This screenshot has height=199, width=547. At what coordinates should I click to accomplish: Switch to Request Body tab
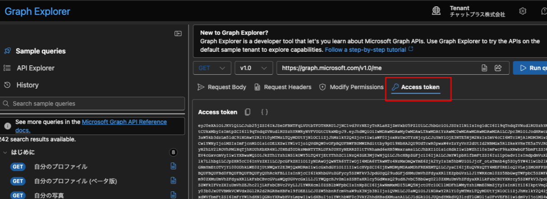[x=221, y=87]
